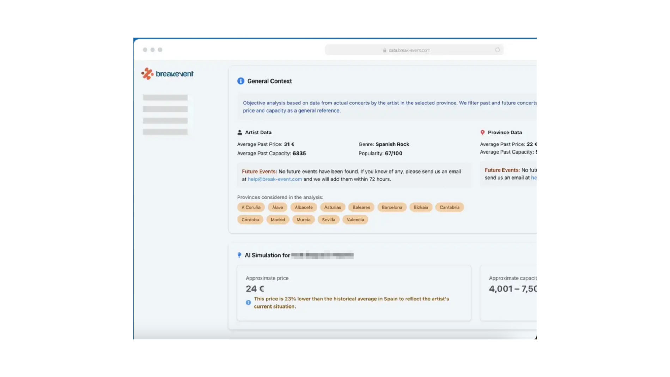
Task: Select the Barcelona province tag
Action: pyautogui.click(x=391, y=207)
